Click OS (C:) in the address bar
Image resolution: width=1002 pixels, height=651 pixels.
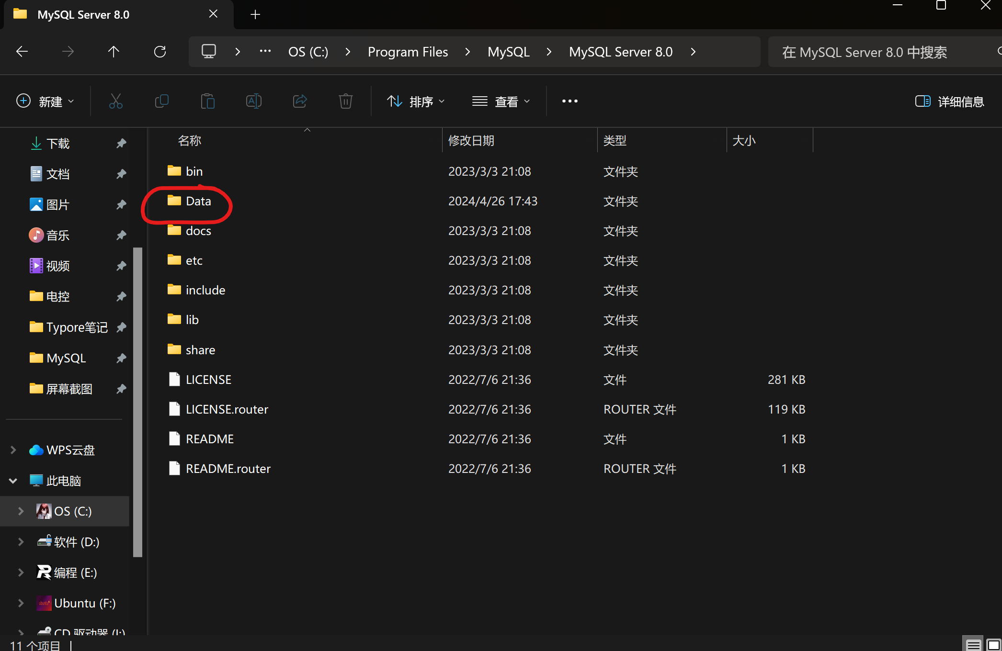(x=308, y=52)
